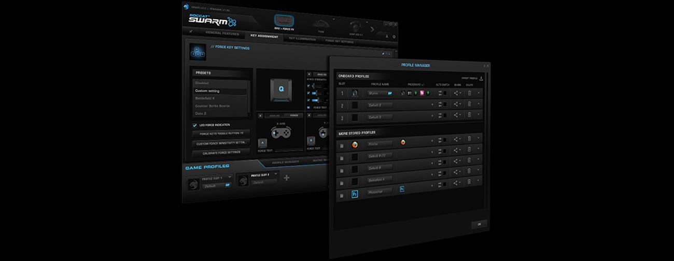The image size is (674, 261).
Task: Open programs dropdown for Firefox profile
Action: pyautogui.click(x=431, y=140)
